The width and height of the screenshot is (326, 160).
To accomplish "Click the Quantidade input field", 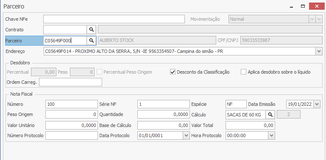I will click(163, 114).
